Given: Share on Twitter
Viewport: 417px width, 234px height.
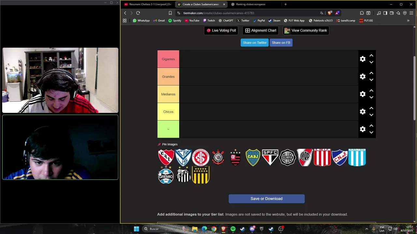Looking at the screenshot, I should [x=254, y=43].
